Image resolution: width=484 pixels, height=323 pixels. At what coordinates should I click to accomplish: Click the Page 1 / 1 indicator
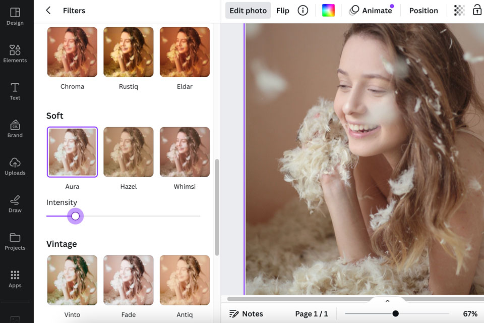tap(312, 314)
